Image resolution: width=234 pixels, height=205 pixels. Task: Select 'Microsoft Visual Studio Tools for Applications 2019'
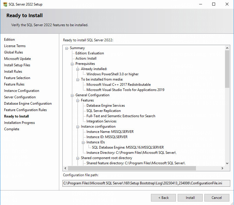pos(125,90)
